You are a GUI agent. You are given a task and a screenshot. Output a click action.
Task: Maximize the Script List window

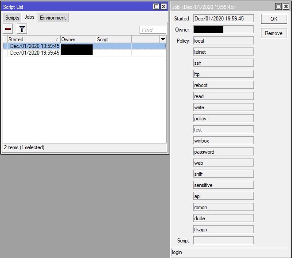[156, 7]
